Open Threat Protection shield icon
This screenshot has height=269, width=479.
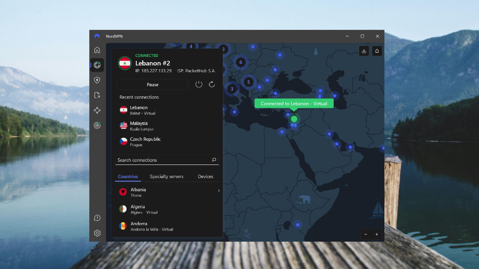click(x=97, y=80)
